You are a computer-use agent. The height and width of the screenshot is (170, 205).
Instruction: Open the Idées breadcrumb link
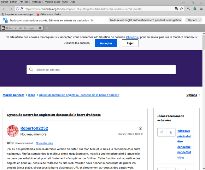32,95
